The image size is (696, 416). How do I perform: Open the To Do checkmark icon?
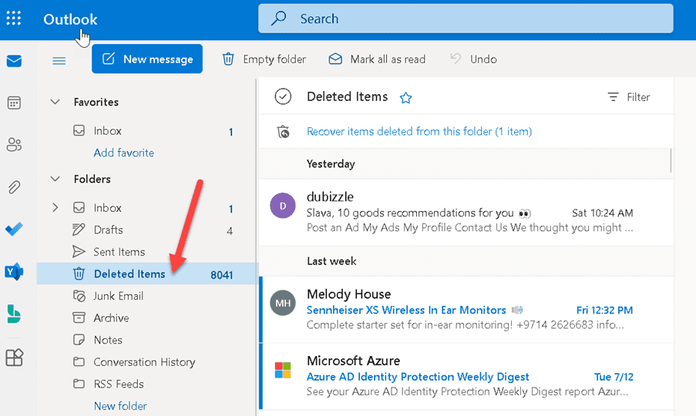click(x=14, y=230)
